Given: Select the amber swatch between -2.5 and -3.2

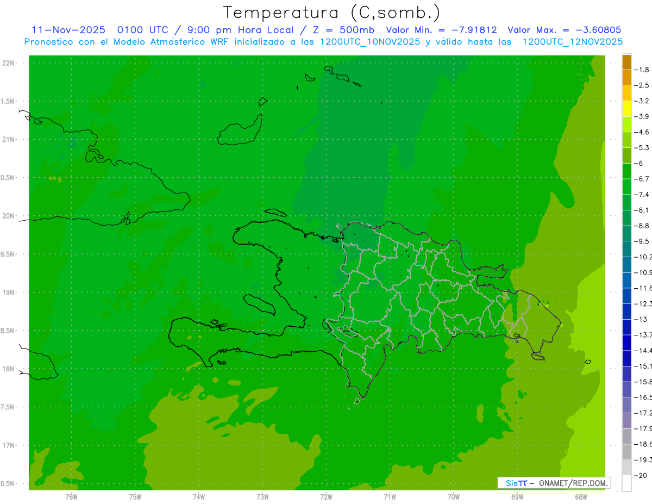Looking at the screenshot, I should point(627,93).
